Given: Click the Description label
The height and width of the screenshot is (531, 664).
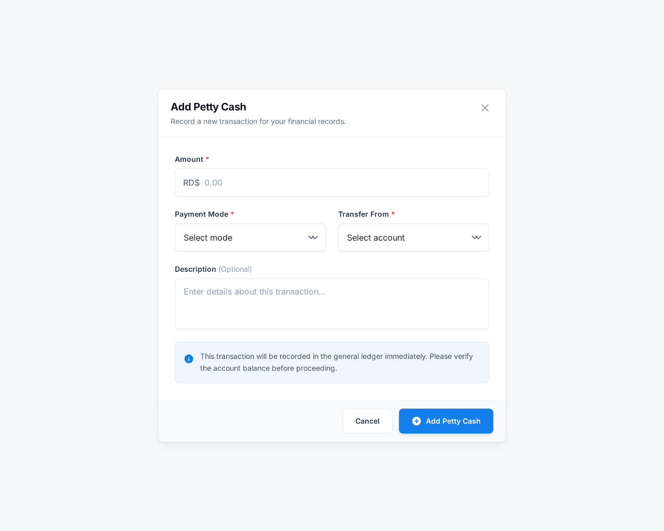Looking at the screenshot, I should tap(195, 269).
